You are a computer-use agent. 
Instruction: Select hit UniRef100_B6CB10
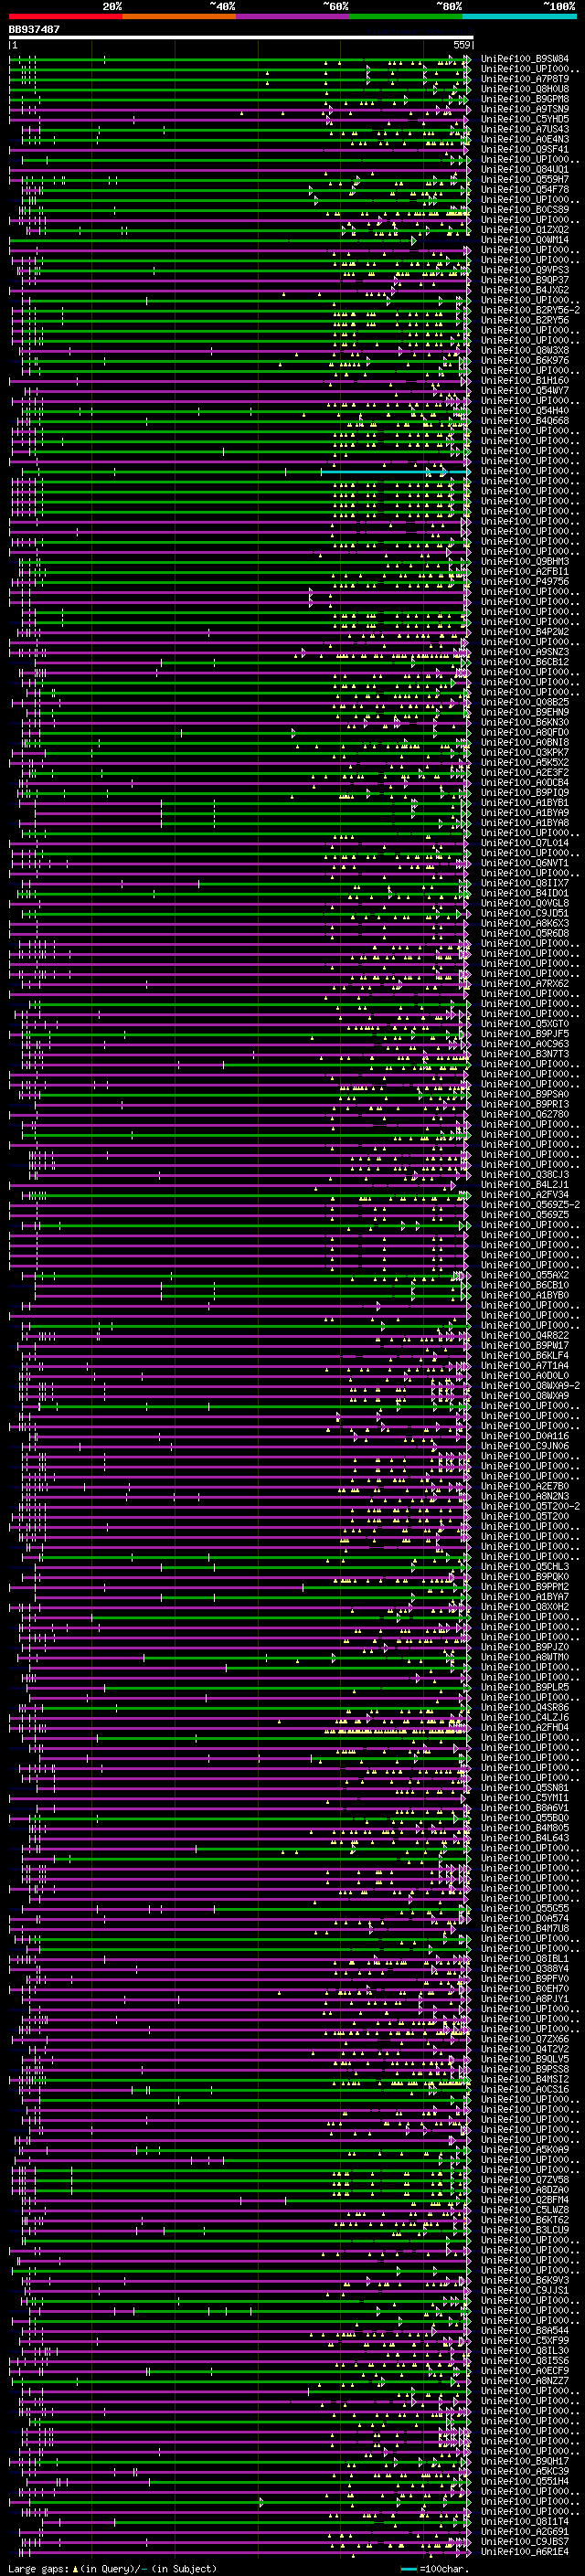tap(525, 1285)
